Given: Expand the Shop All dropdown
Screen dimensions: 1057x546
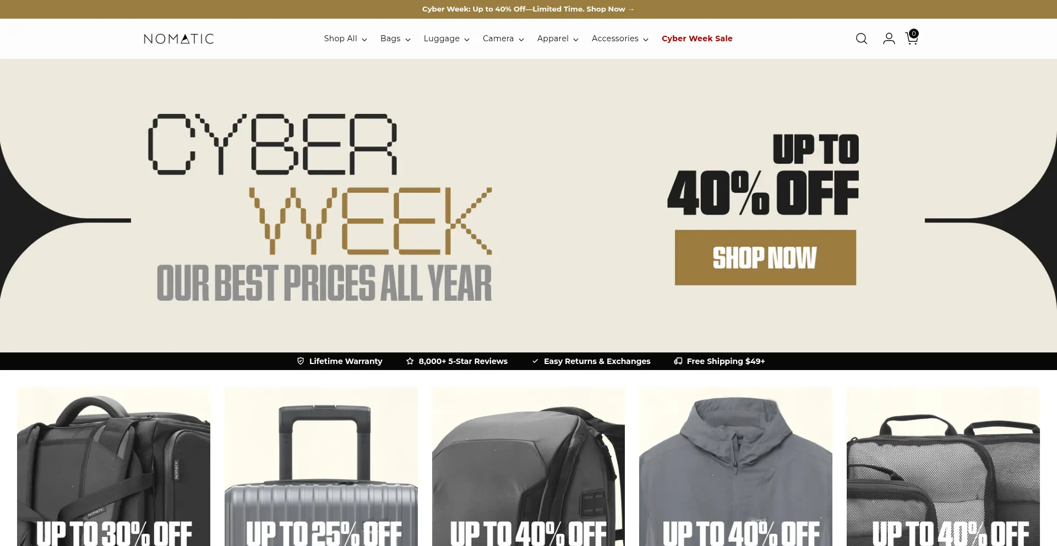Looking at the screenshot, I should (x=345, y=38).
